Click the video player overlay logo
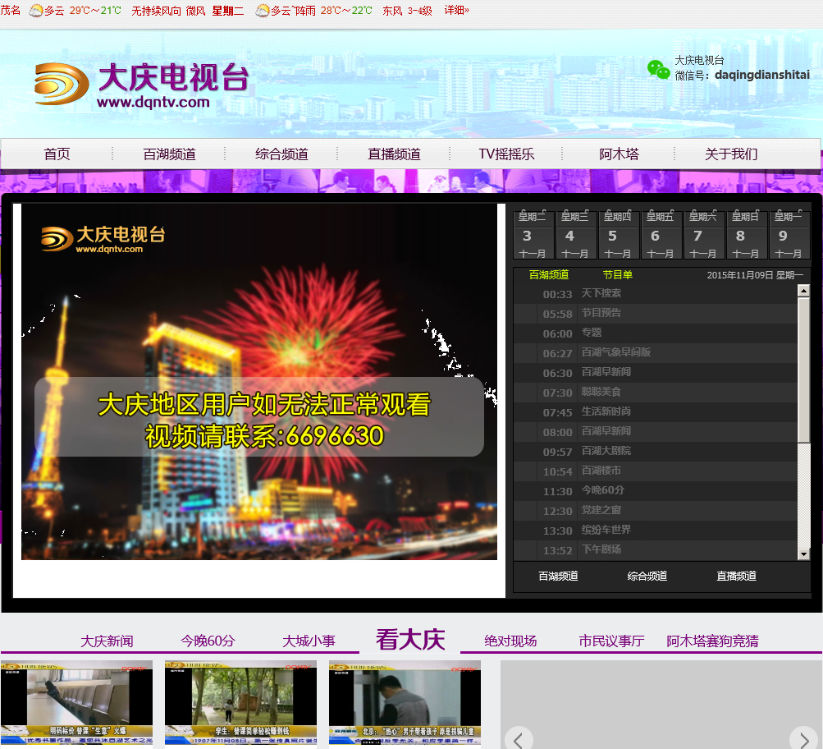This screenshot has height=749, width=823. click(x=103, y=239)
